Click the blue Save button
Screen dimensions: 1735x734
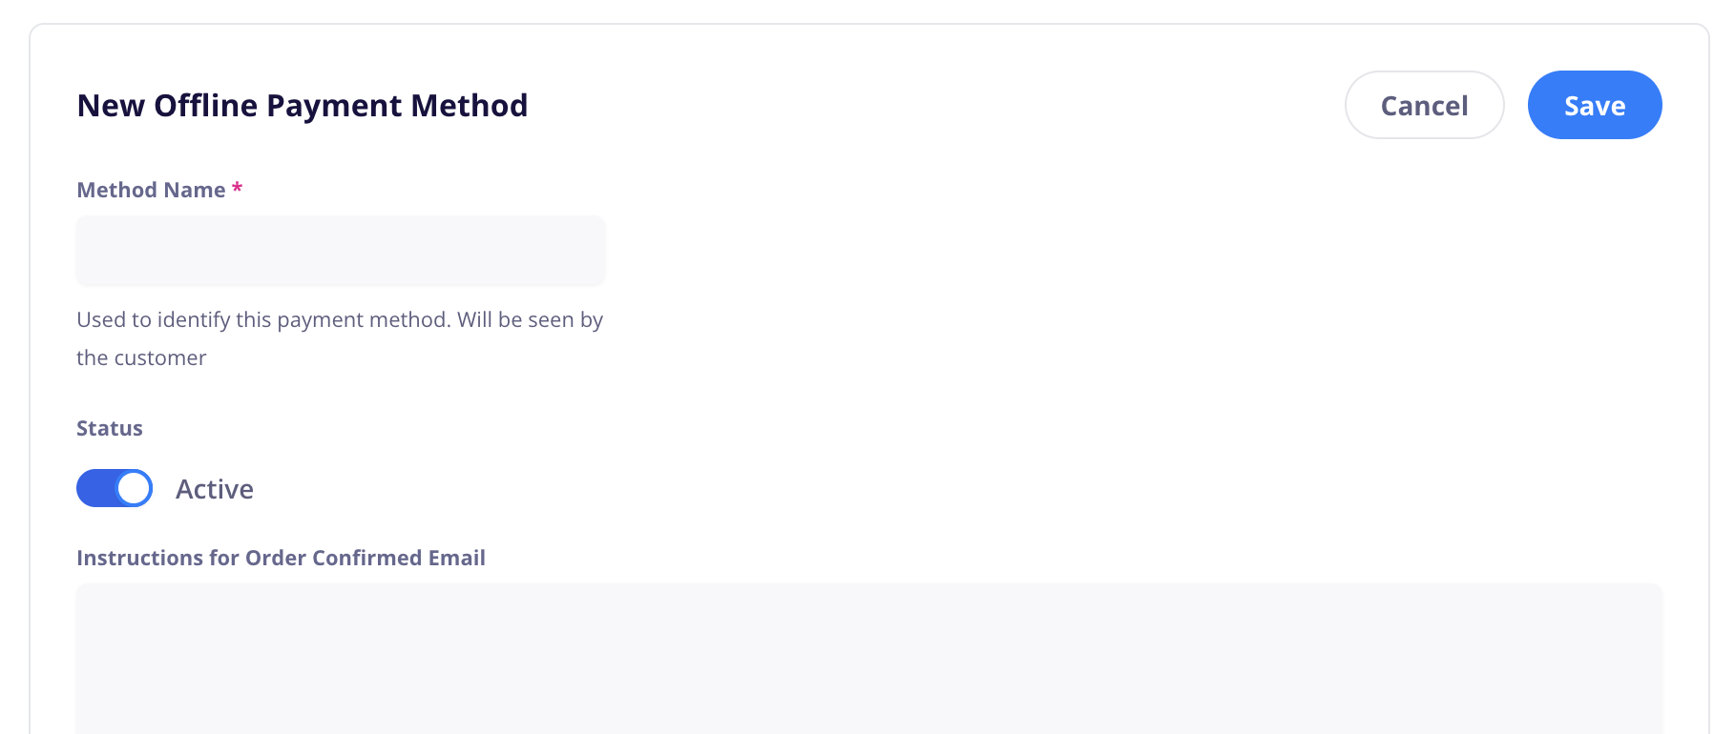[x=1594, y=105]
